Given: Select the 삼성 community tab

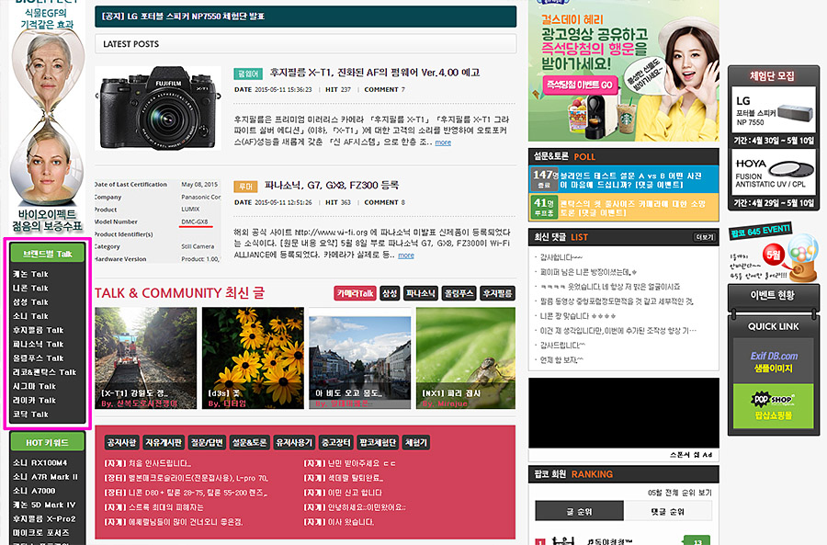Looking at the screenshot, I should click(390, 293).
